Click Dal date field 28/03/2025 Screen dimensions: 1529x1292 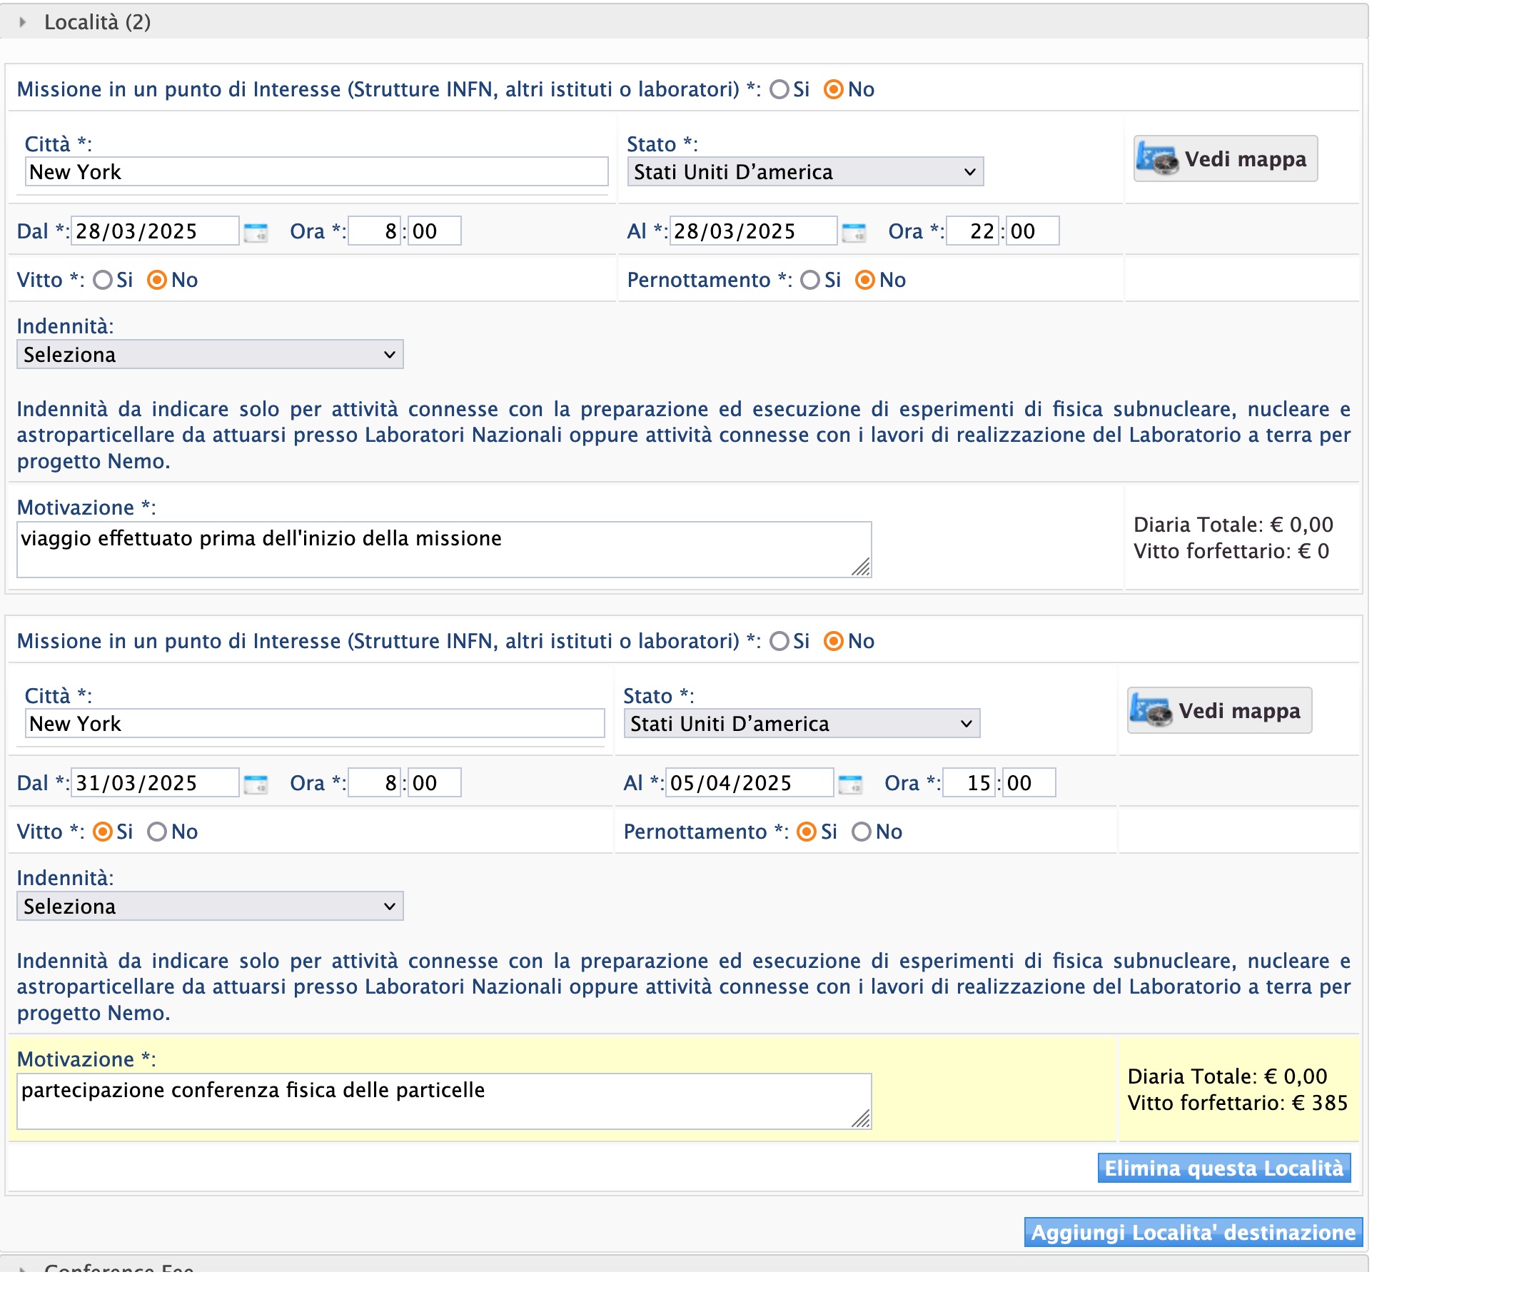(x=154, y=231)
